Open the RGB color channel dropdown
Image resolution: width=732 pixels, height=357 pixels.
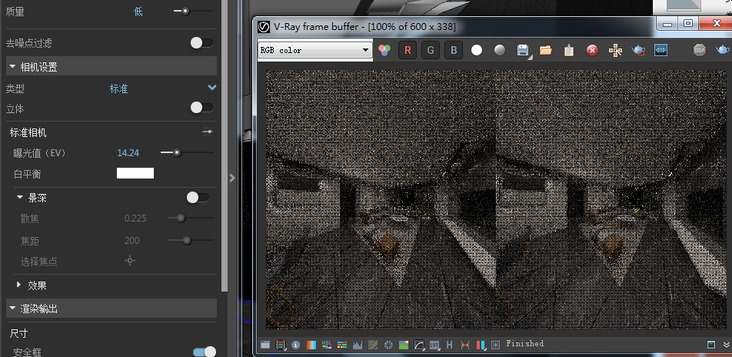(314, 50)
